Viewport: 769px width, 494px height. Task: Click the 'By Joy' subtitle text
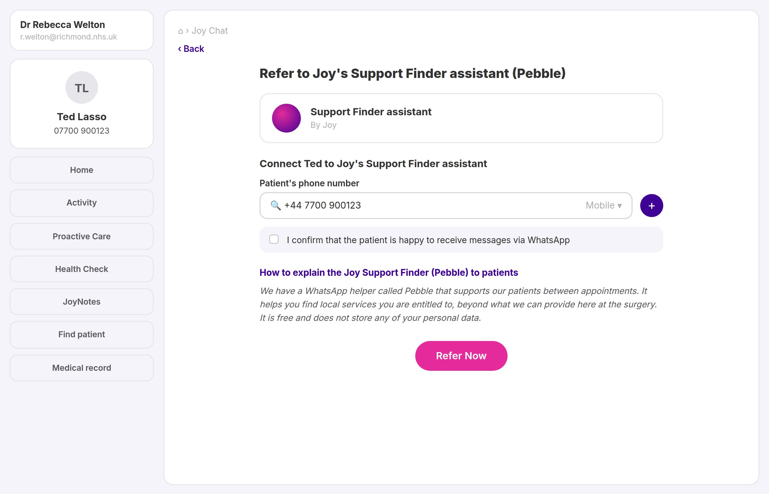323,125
